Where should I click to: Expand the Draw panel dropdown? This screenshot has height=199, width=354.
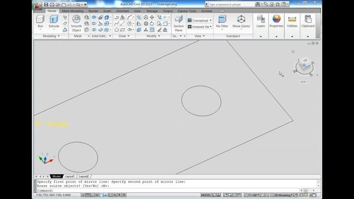pos(124,36)
